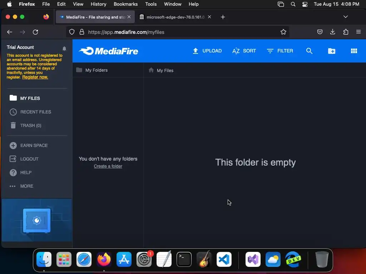
Task: Open System Settings from the Dock
Action: tap(144, 259)
